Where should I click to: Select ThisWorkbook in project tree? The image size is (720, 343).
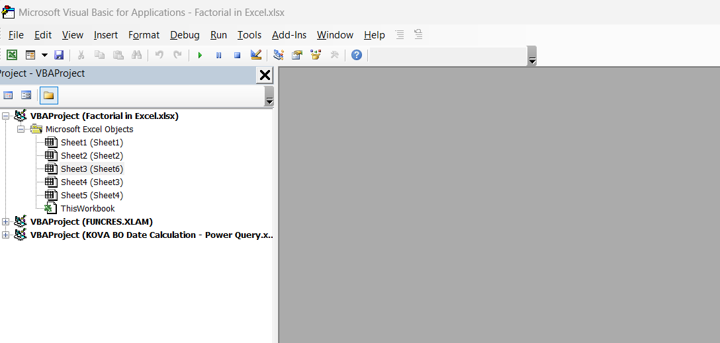coord(88,209)
